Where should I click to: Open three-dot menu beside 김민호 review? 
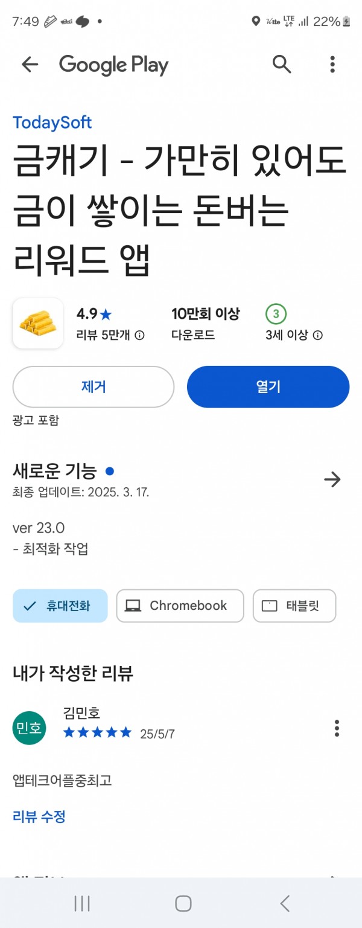[337, 728]
